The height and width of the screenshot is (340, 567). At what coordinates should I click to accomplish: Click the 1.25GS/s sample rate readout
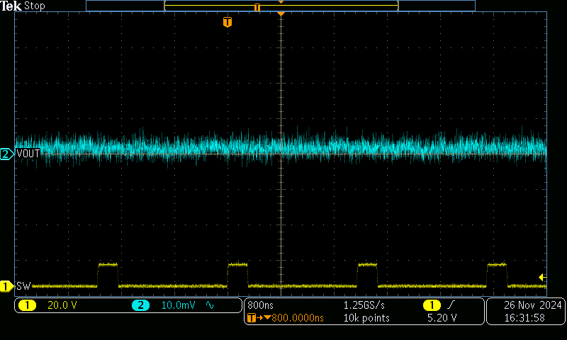(x=364, y=305)
